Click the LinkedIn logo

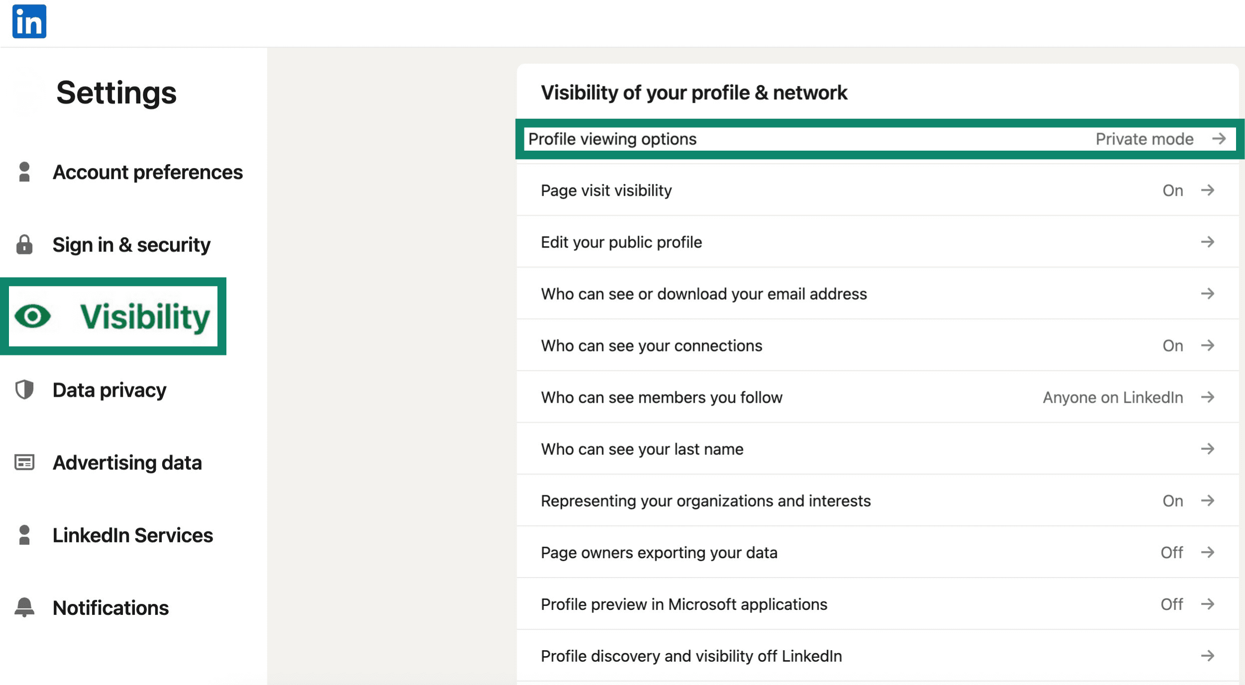(x=29, y=20)
